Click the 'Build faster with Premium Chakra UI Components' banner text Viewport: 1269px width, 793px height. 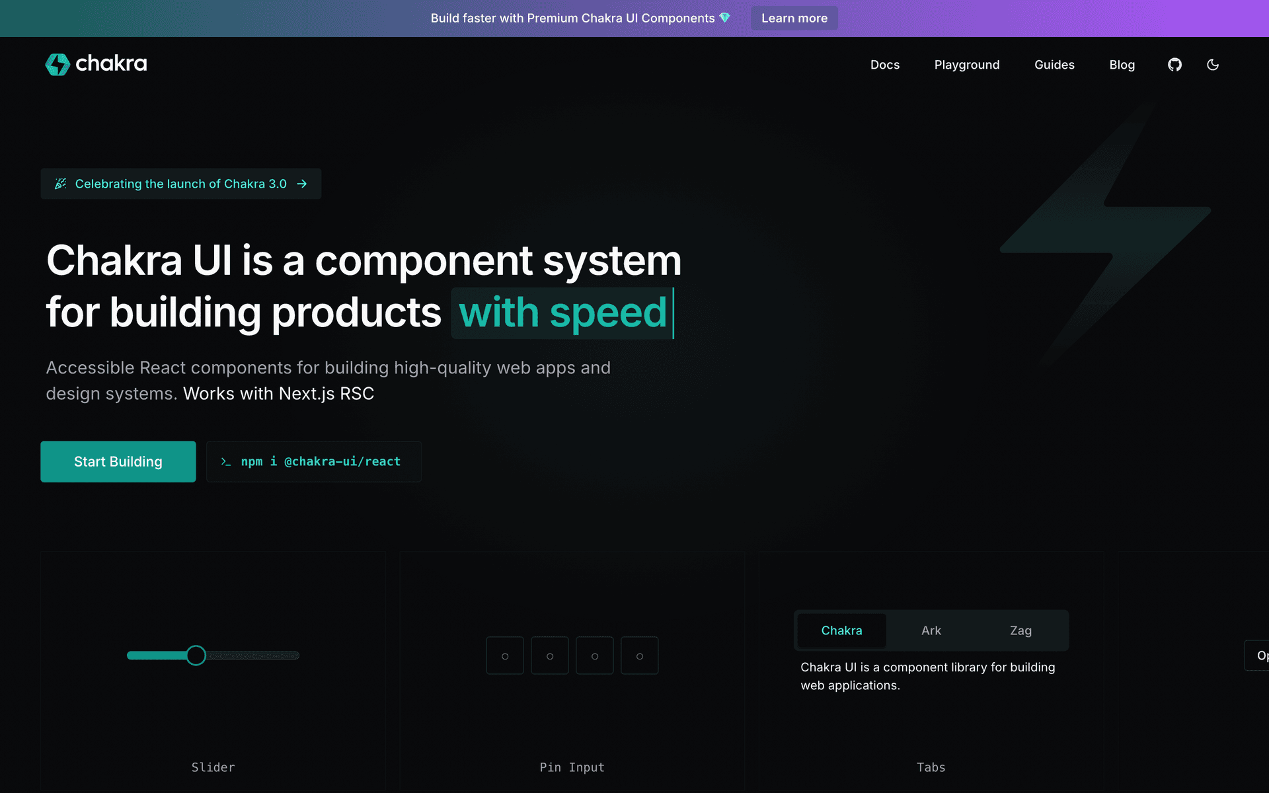573,18
